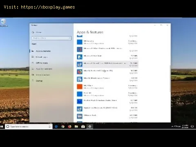Click the Mozilla Firefox icon in the apps list
Image resolution: width=196 pixels, height=147 pixels.
pos(80,72)
